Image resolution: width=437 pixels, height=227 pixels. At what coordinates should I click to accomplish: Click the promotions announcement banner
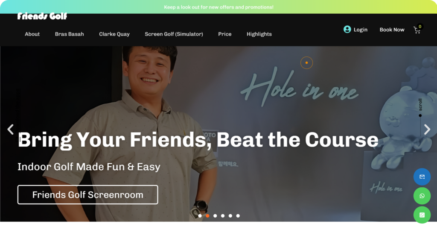[x=218, y=7]
